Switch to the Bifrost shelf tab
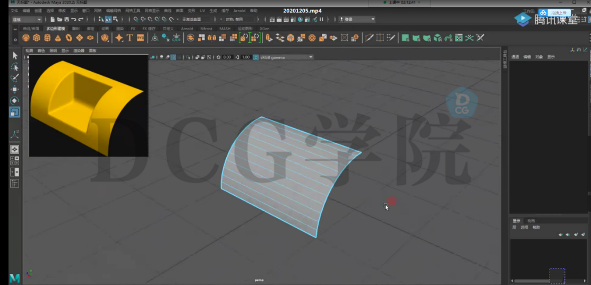591x285 pixels. point(206,29)
